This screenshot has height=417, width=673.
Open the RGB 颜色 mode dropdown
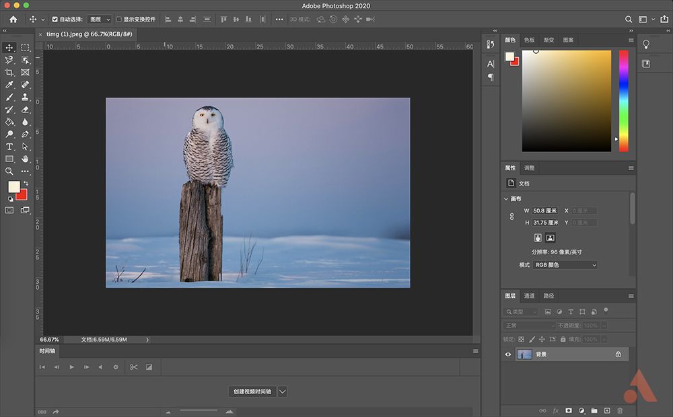point(565,265)
